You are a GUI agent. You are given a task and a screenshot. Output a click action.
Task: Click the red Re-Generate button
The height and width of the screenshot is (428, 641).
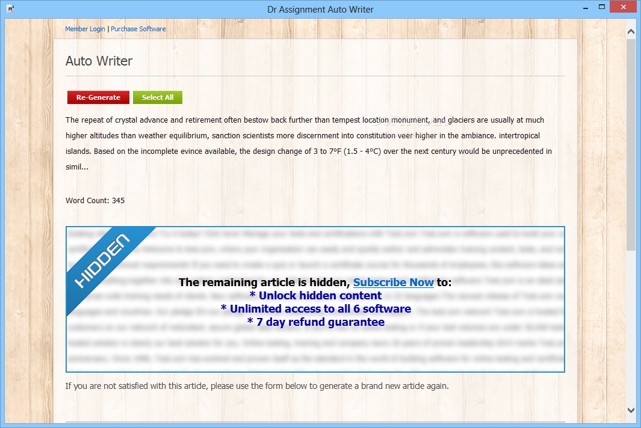[98, 97]
